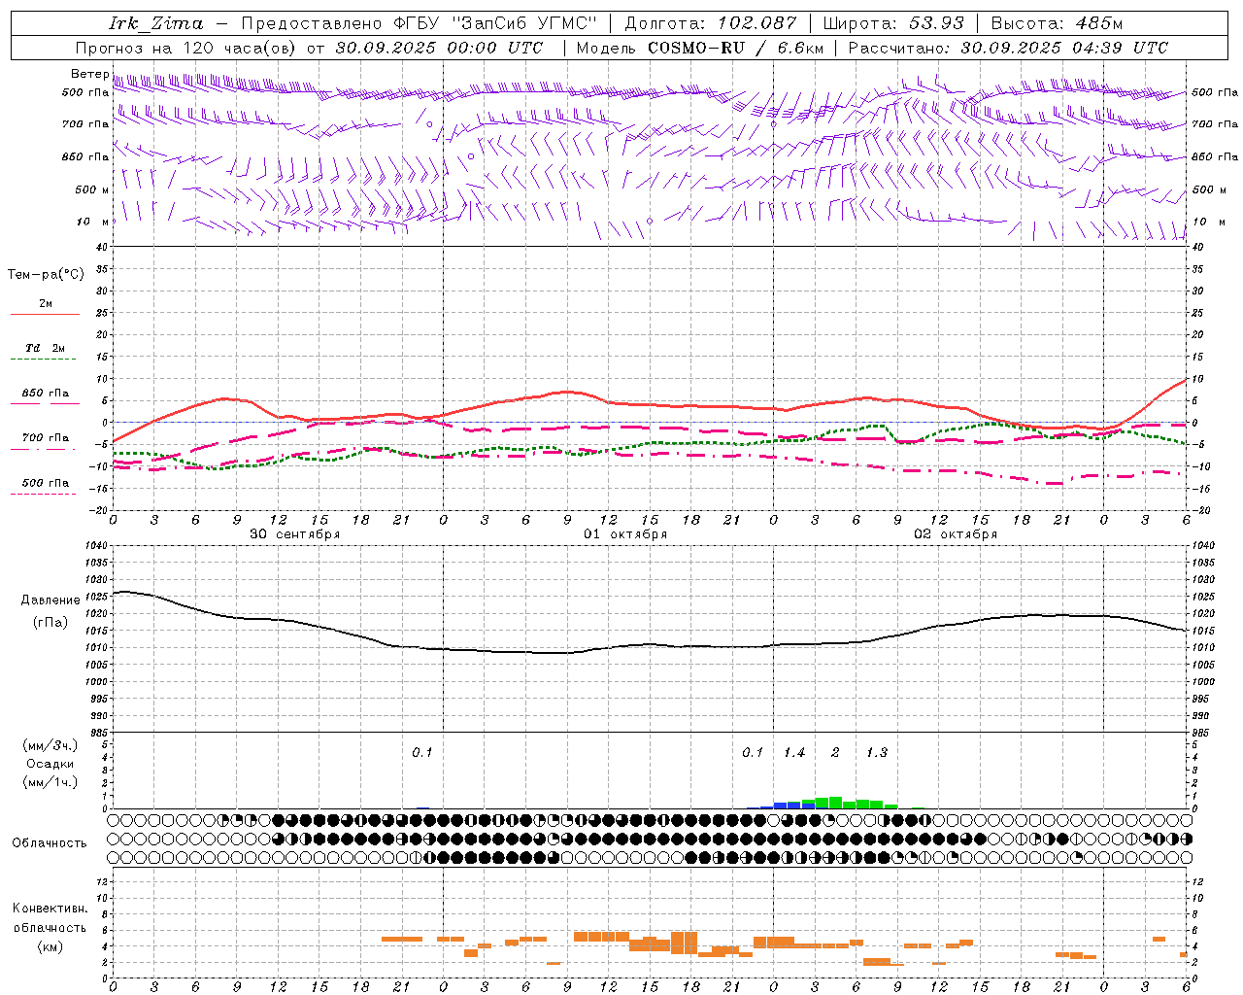This screenshot has width=1243, height=995.
Task: Click the precipitation value 2 above green bars
Action: coord(835,753)
